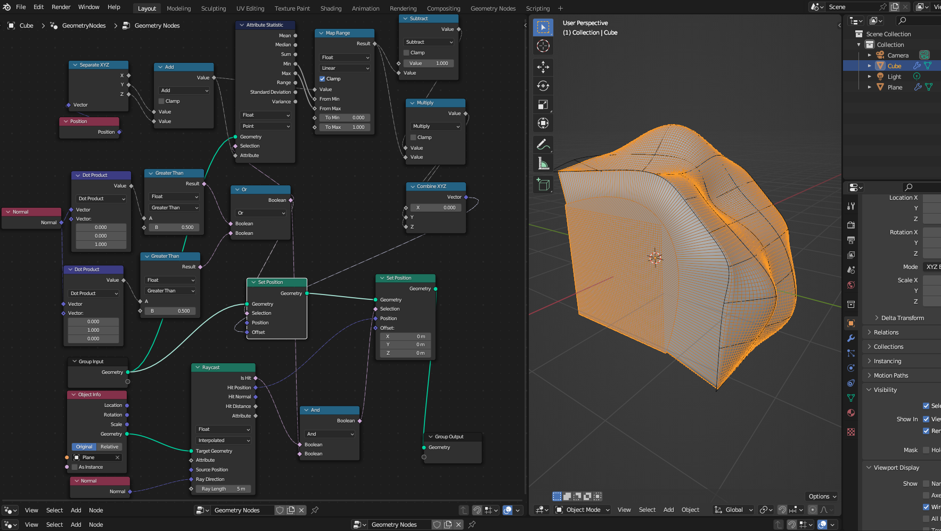
Task: Enable Clamp in the Multiply node
Action: click(414, 137)
